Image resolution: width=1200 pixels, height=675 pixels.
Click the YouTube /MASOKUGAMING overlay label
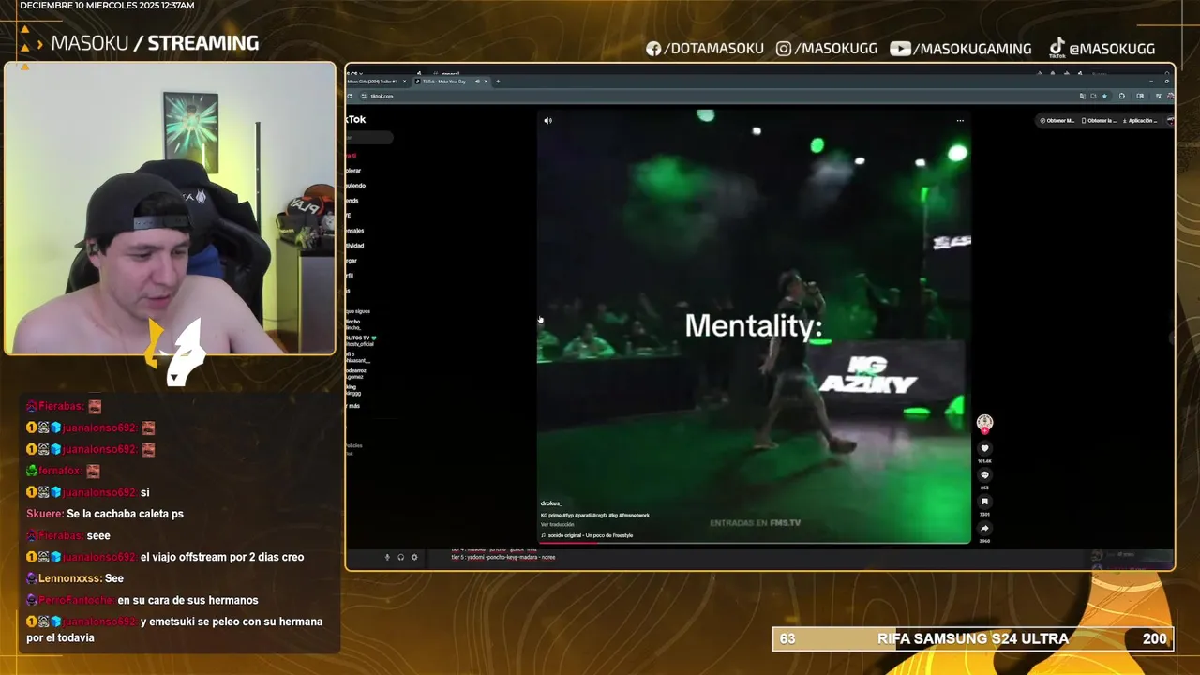(x=961, y=49)
